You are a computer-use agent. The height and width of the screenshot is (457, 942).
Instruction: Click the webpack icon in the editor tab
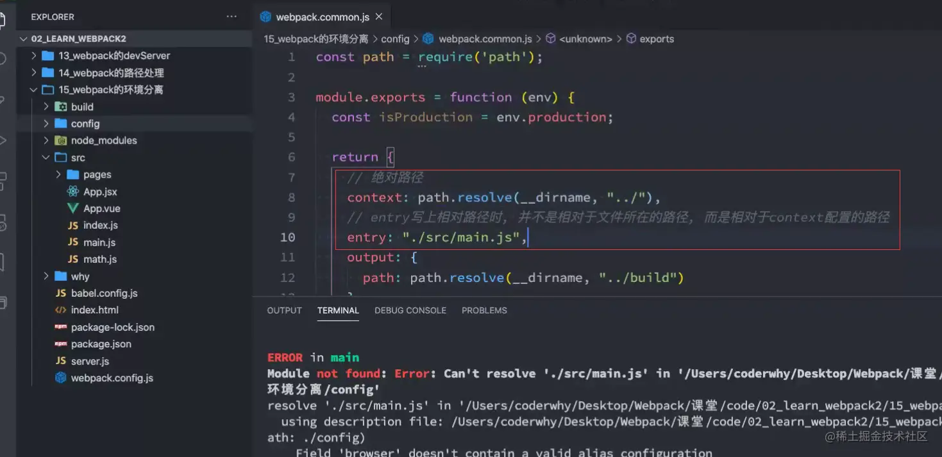coord(266,17)
